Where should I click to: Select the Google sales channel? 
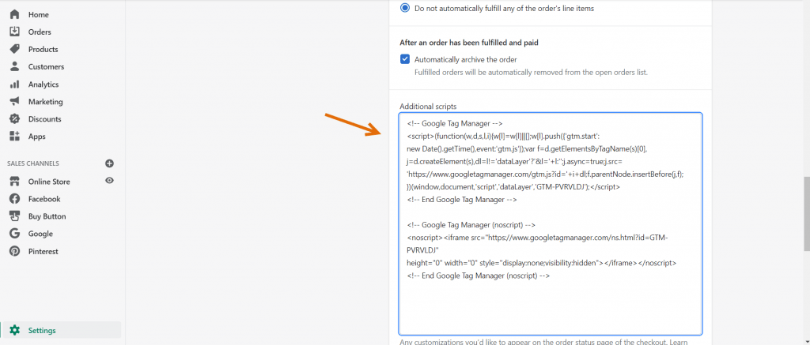coord(40,234)
